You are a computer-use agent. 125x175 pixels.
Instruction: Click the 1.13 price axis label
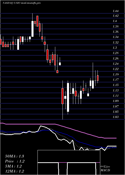[x=115, y=90]
